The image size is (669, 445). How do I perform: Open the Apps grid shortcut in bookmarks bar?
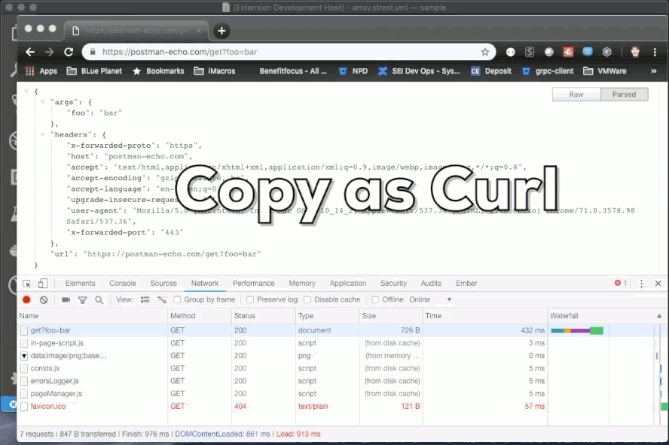(x=41, y=71)
